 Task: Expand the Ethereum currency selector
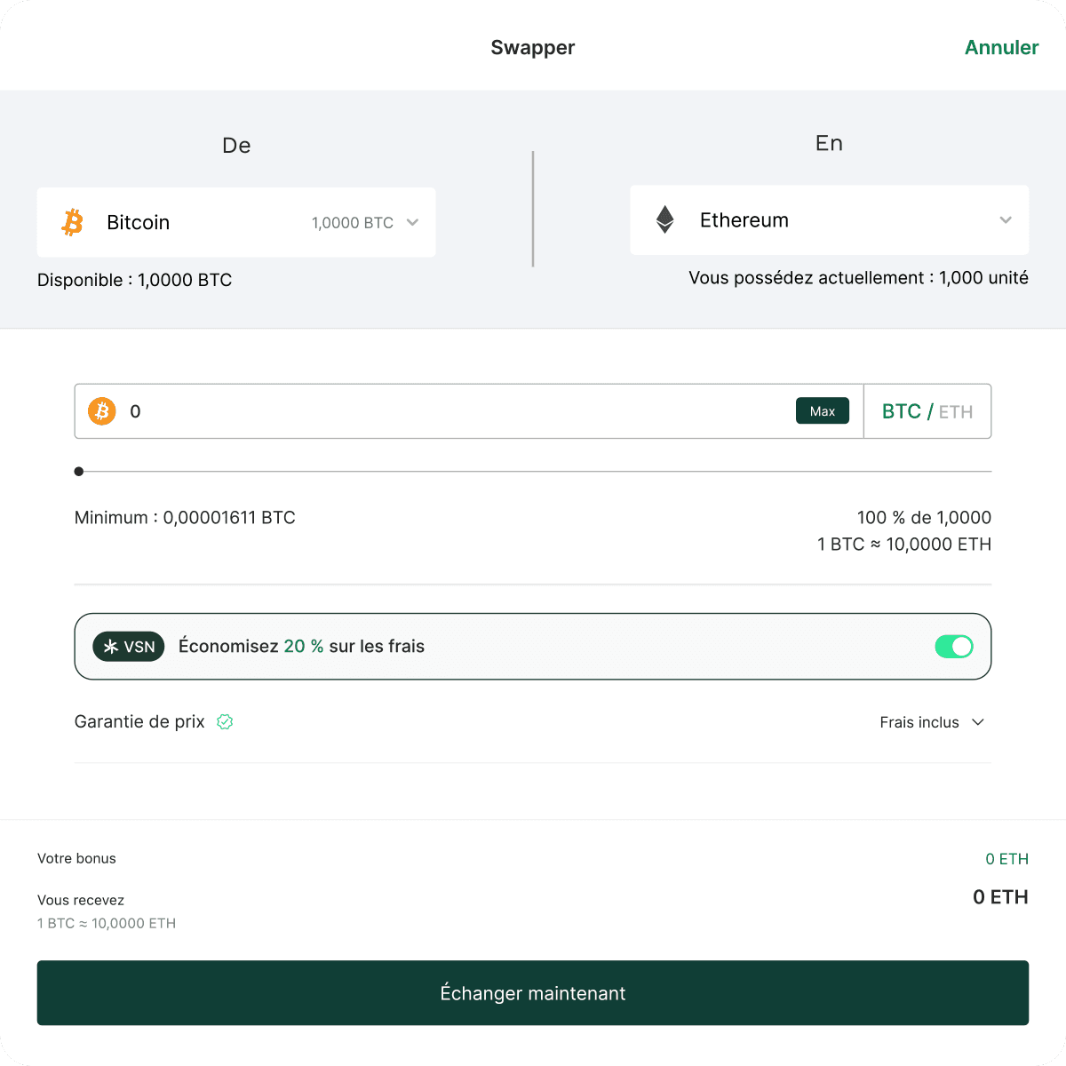[1005, 219]
